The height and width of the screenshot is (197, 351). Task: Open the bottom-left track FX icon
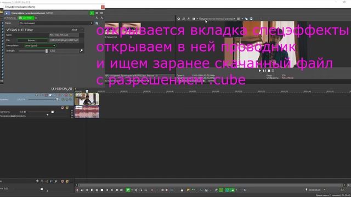click(56, 181)
